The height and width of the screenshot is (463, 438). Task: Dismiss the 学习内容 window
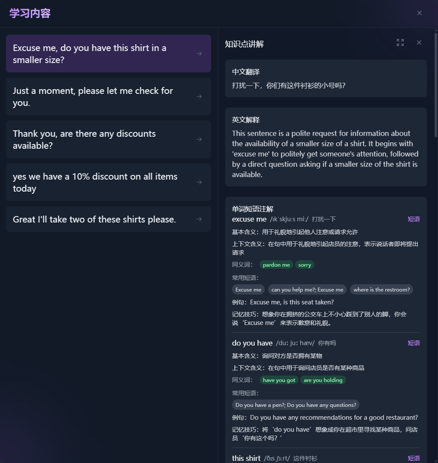point(419,12)
